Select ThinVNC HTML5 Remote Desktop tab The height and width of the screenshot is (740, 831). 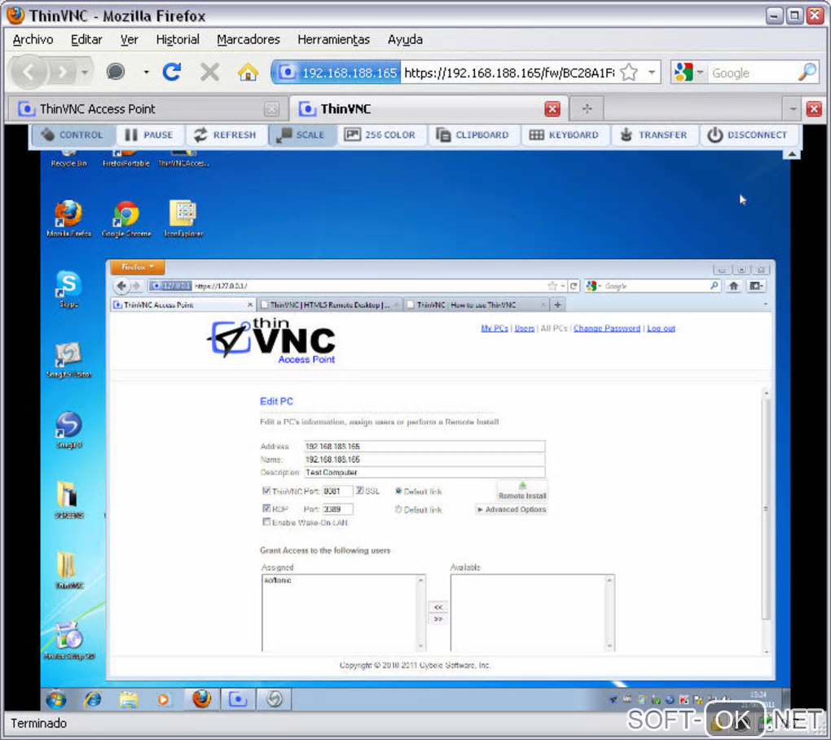pos(330,305)
